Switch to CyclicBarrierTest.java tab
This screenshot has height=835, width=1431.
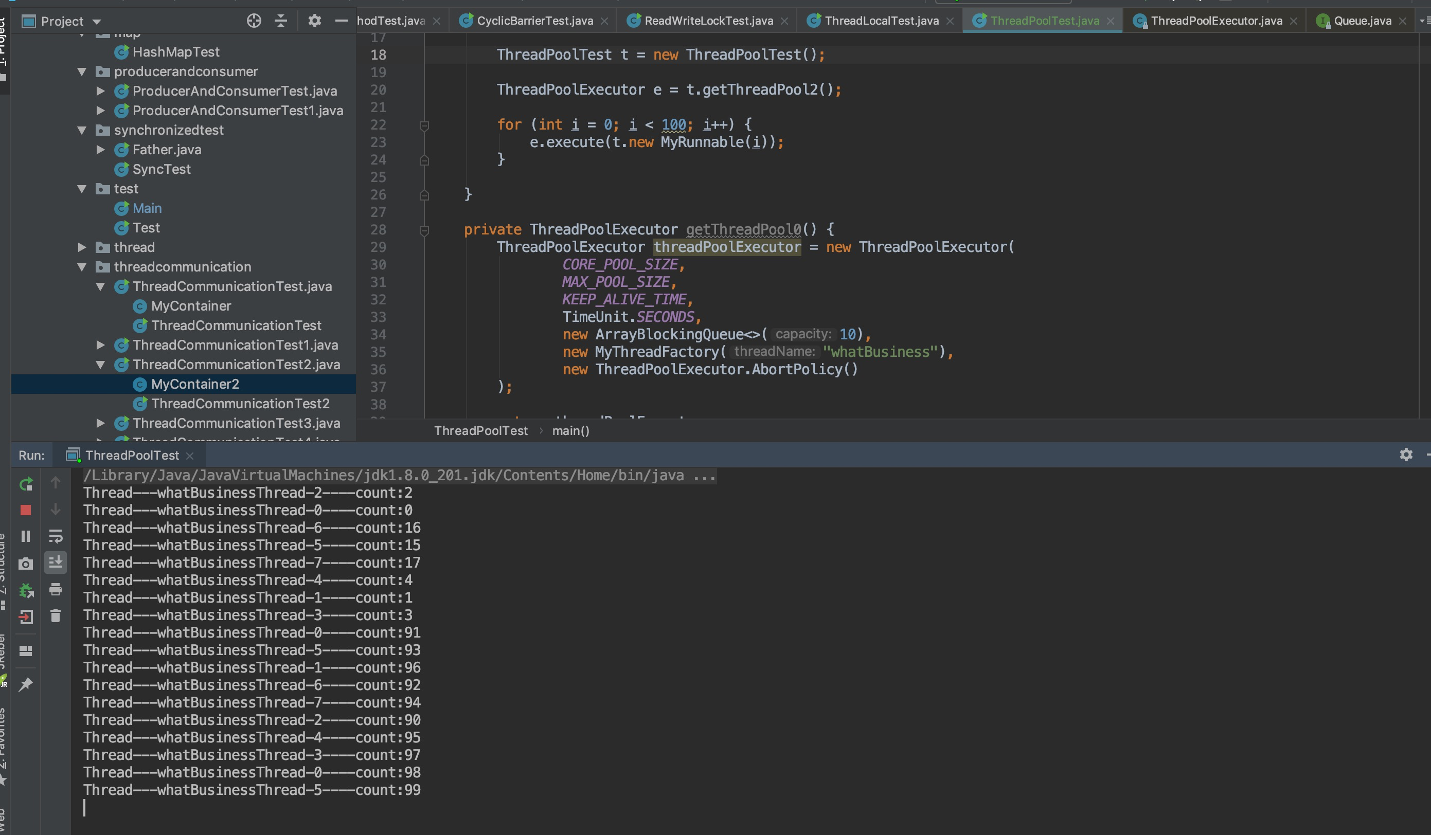click(534, 21)
